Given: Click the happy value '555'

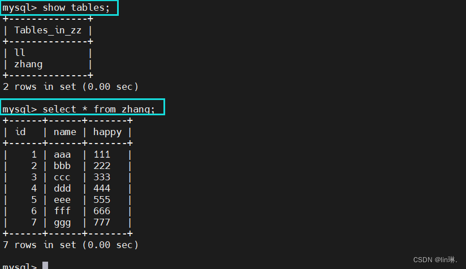Looking at the screenshot, I should point(102,199).
